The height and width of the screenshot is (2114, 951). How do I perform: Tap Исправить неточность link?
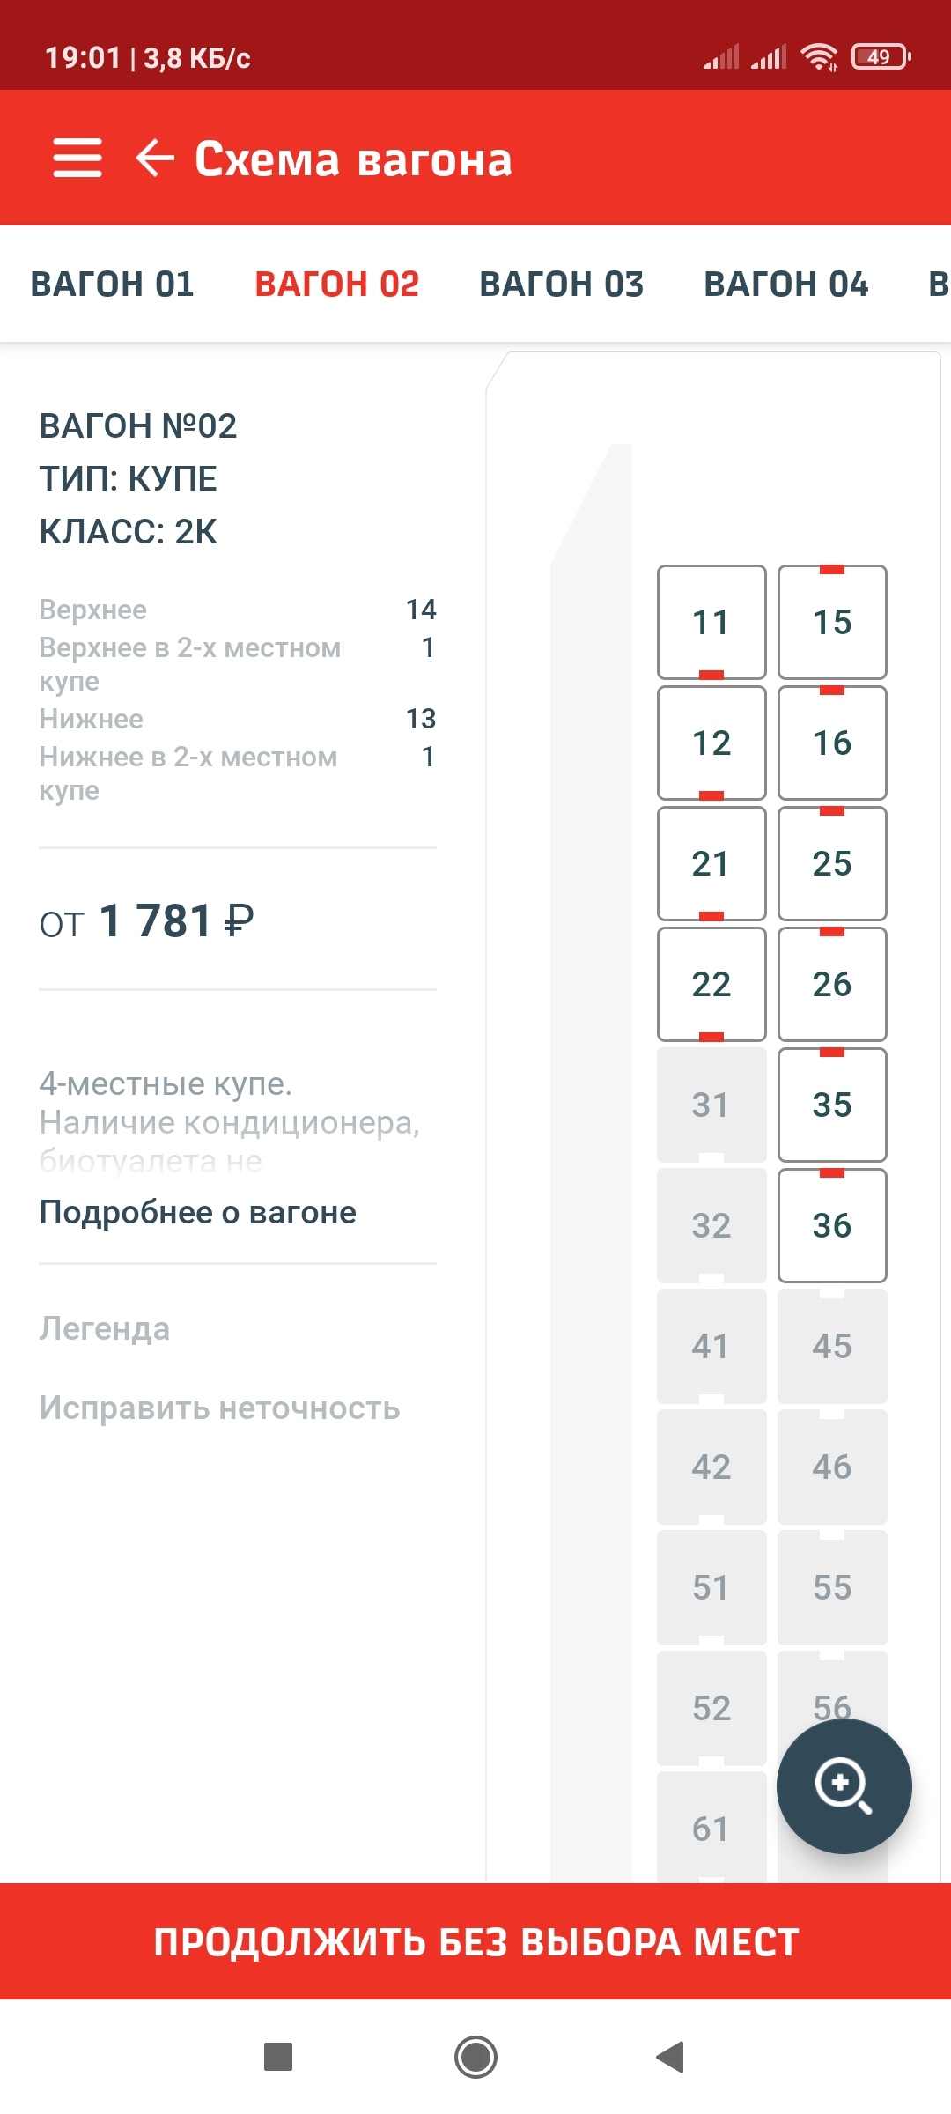[219, 1408]
